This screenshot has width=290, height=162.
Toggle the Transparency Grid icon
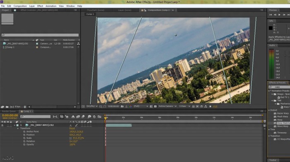tap(155, 106)
